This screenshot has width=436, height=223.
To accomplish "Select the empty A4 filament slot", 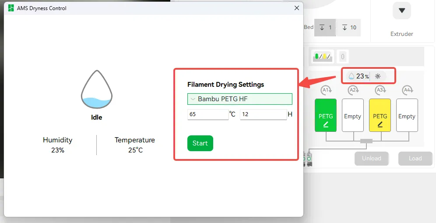I will 407,115.
